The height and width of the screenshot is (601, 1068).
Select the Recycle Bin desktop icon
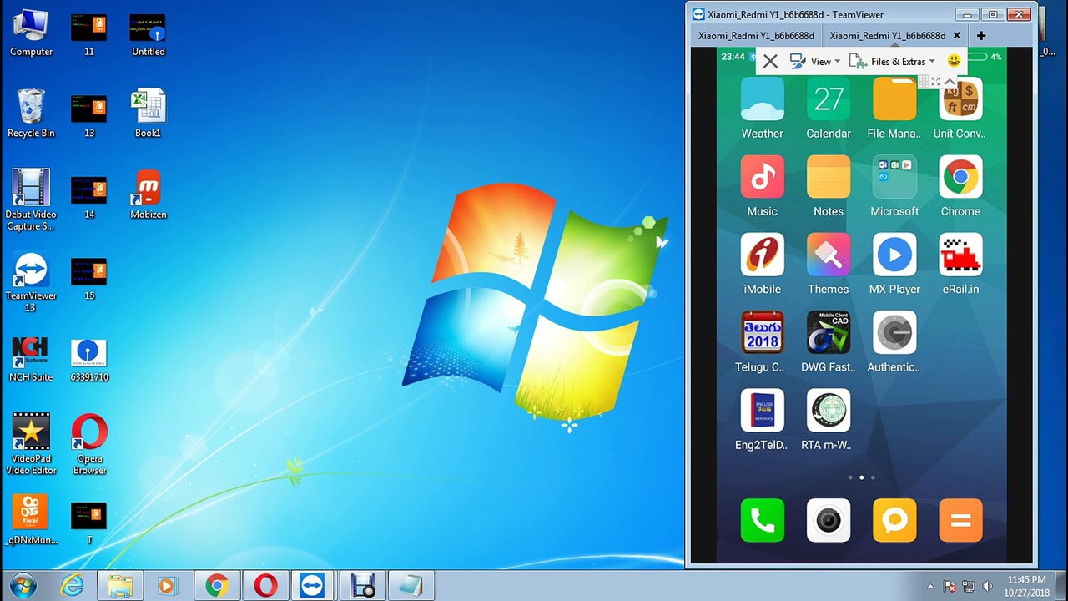coord(31,114)
